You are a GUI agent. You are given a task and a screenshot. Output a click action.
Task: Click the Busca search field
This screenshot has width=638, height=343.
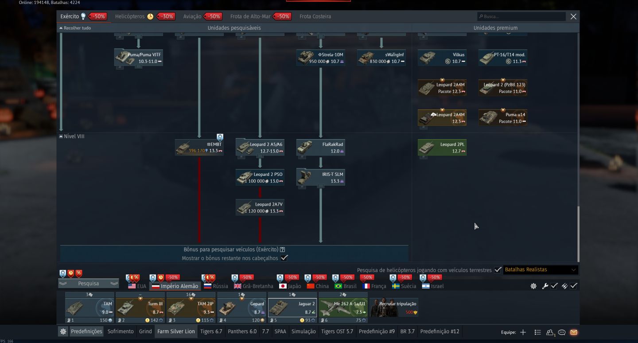(521, 16)
